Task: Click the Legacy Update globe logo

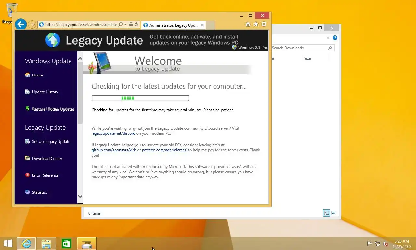Action: [x=53, y=40]
